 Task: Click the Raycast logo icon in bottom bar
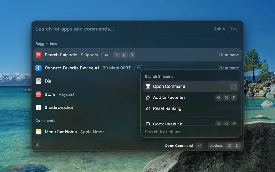click(37, 146)
